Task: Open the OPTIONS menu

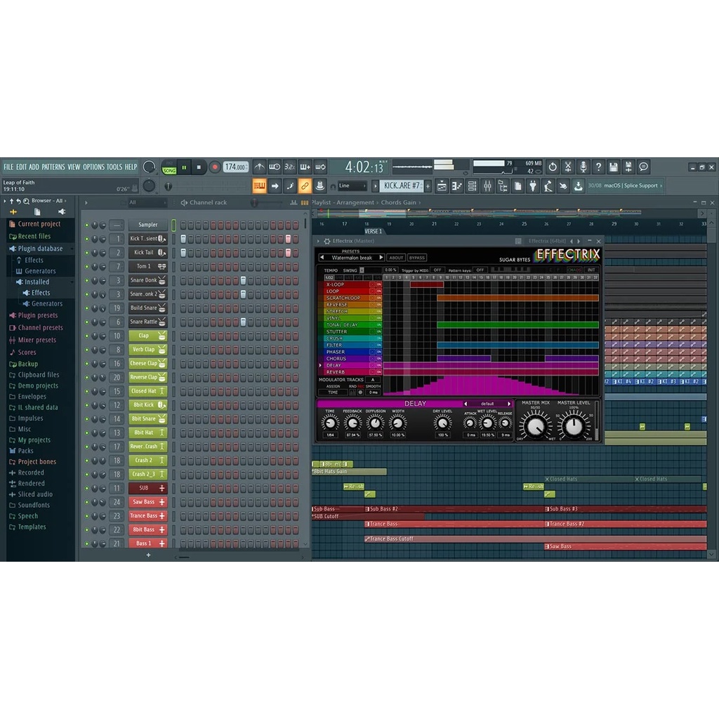Action: click(93, 167)
